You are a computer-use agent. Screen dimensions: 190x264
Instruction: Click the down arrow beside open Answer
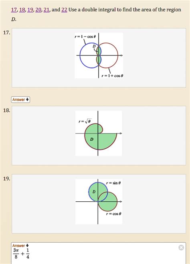pyautogui.click(x=27, y=246)
